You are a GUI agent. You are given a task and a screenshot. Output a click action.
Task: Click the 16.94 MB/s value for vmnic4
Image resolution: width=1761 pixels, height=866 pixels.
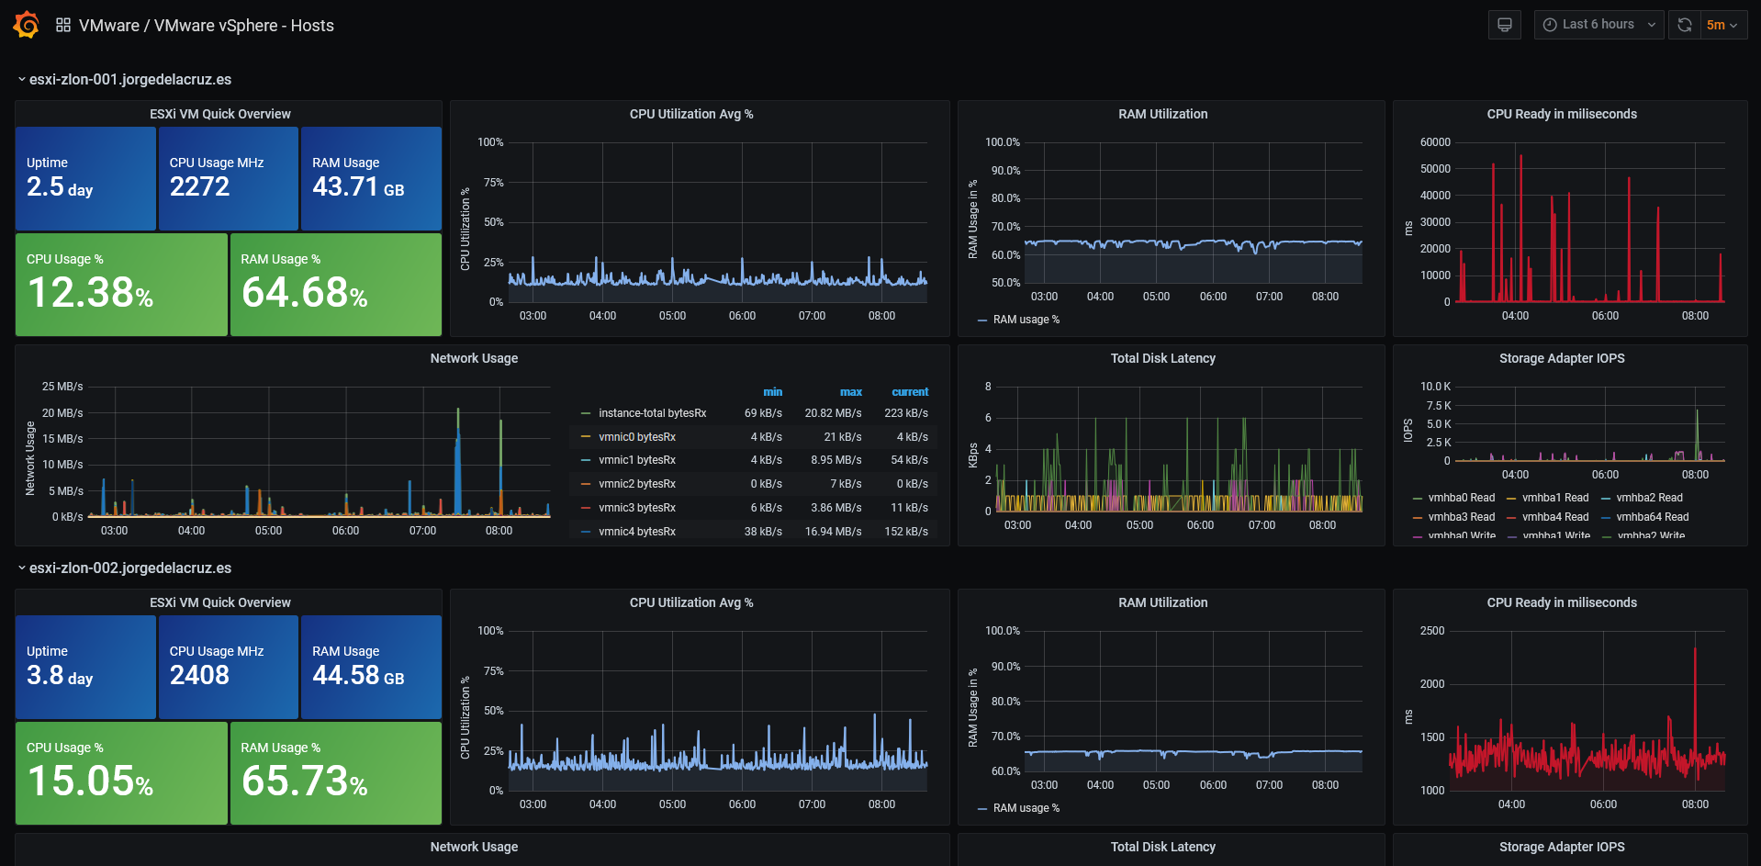834,532
